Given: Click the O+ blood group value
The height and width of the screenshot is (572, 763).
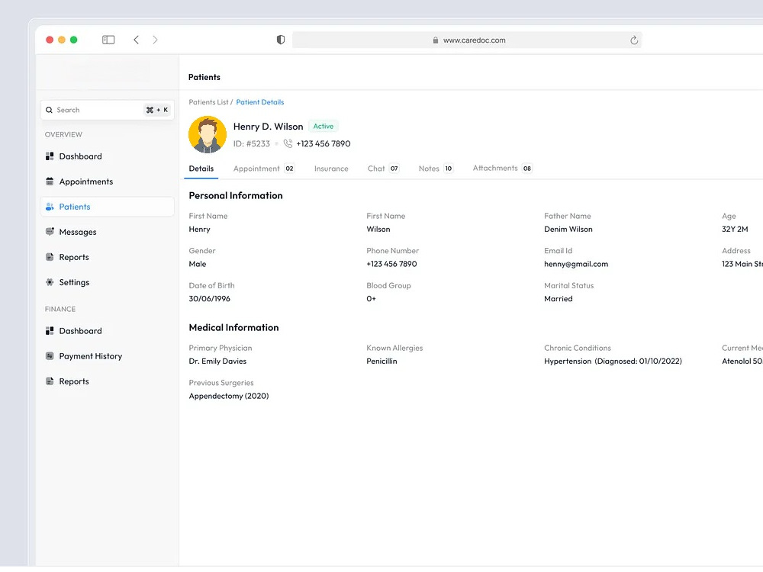Looking at the screenshot, I should coord(372,299).
